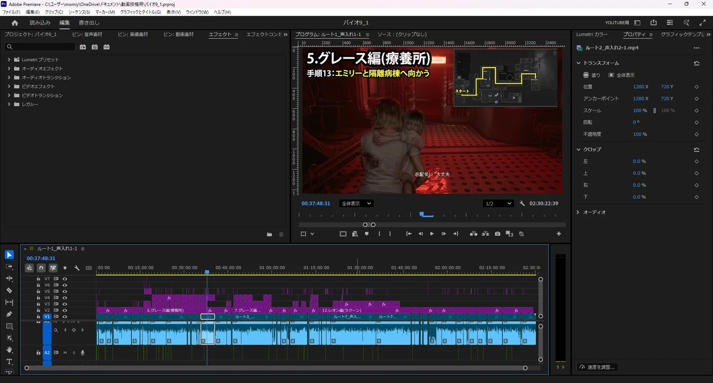
Task: Open the Workspaces panel icon
Action: (638, 23)
